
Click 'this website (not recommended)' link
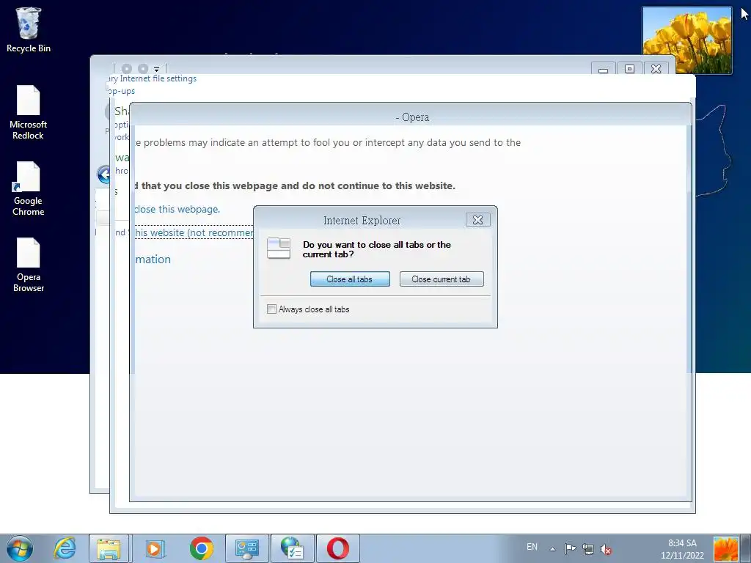click(x=194, y=232)
